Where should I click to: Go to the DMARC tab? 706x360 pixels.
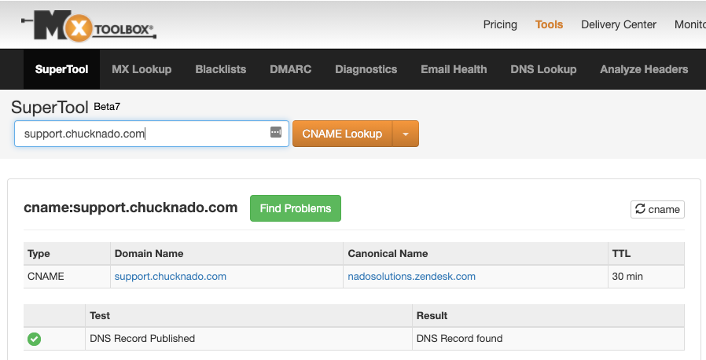(x=290, y=69)
